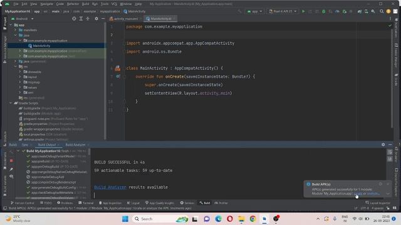Screen dimensions: 401x225
Task: Open Opera browser from the taskbar
Action: point(230,219)
